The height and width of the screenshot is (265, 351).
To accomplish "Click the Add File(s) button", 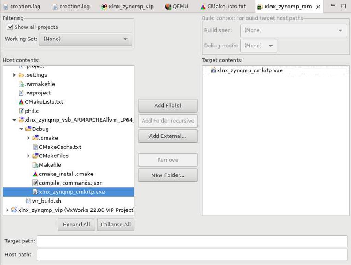I will click(168, 105).
